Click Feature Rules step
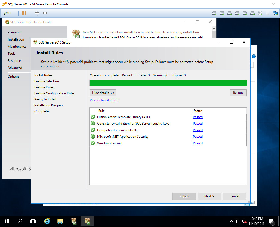280x227 pixels. 44,87
